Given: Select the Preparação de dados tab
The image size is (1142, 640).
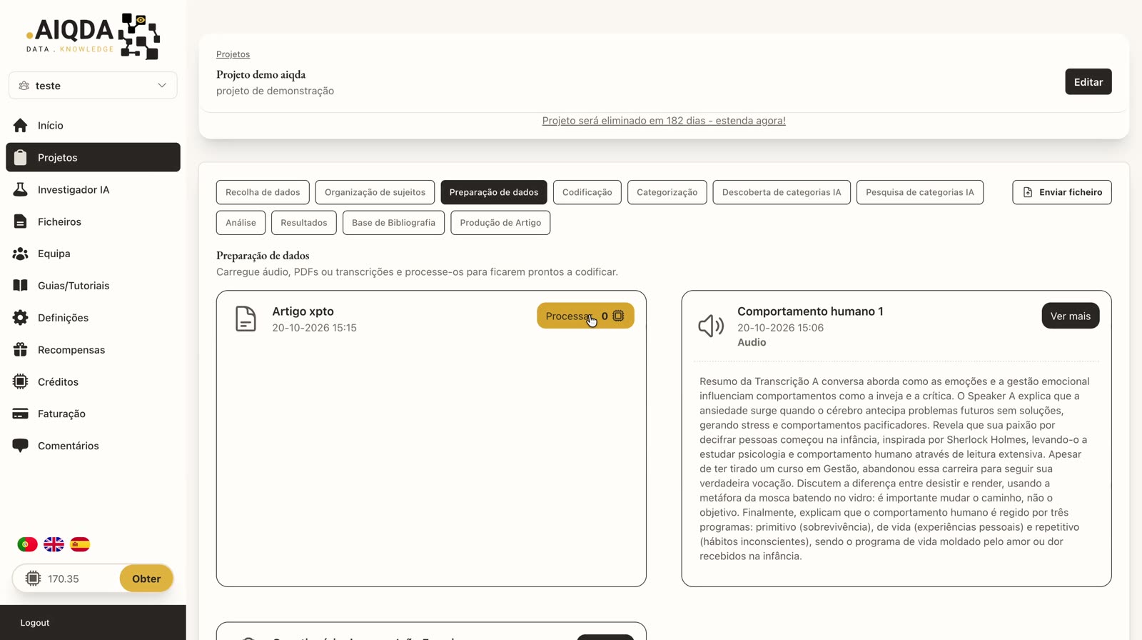Looking at the screenshot, I should pos(494,192).
